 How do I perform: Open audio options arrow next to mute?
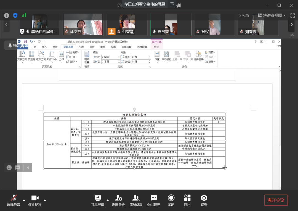click(x=24, y=200)
